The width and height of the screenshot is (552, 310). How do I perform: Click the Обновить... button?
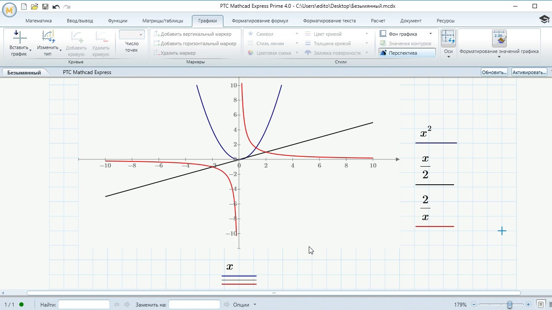[494, 72]
